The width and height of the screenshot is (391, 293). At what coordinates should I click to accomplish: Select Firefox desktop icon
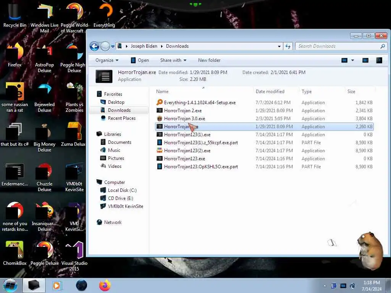click(15, 55)
